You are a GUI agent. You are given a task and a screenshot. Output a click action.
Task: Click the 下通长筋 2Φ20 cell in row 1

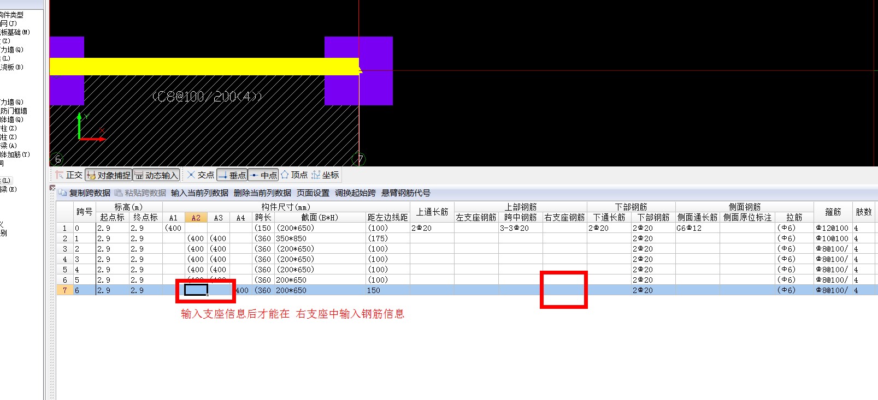[609, 228]
